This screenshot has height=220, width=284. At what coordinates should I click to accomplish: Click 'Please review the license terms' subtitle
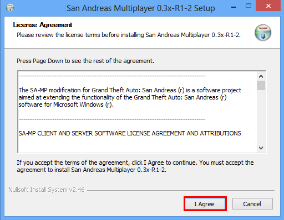coord(129,35)
